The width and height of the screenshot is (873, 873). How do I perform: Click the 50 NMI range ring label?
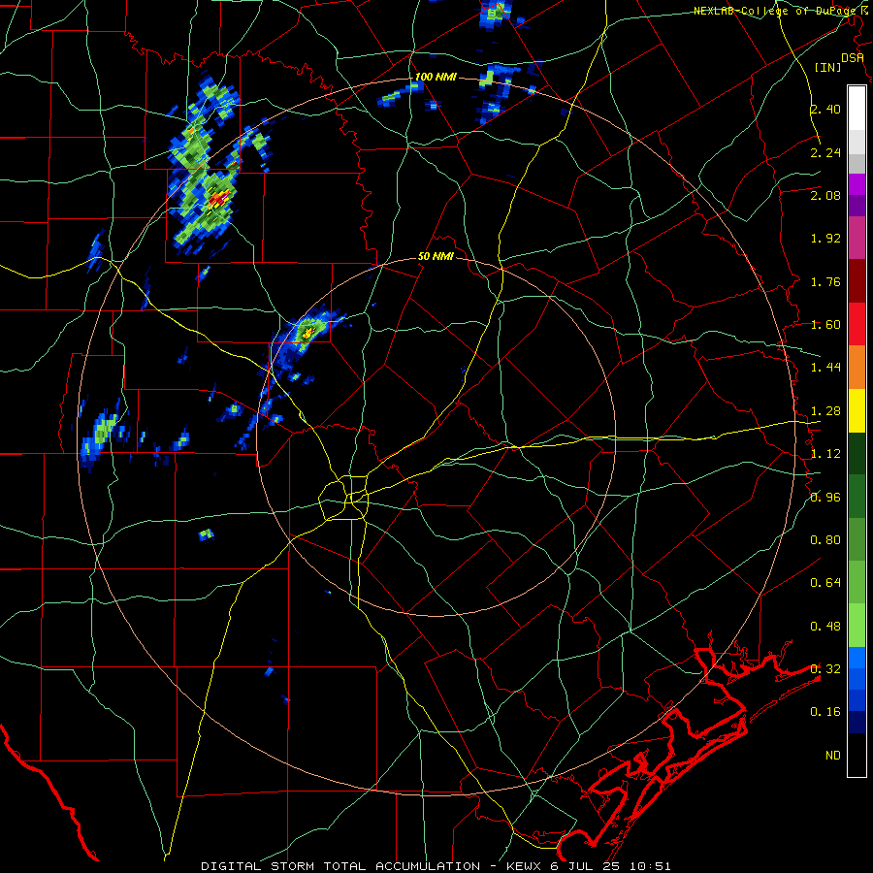point(436,257)
